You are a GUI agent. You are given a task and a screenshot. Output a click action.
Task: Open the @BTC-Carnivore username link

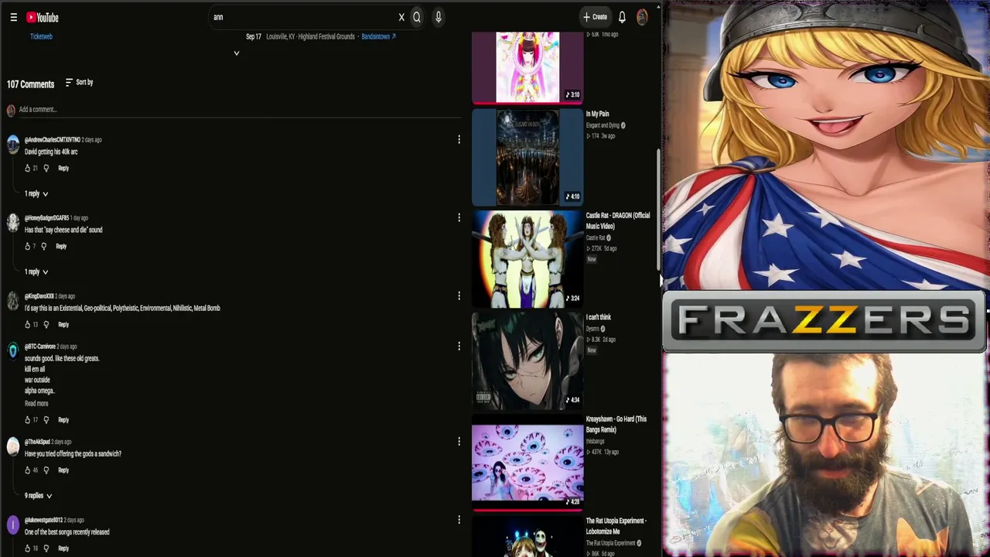(x=40, y=347)
